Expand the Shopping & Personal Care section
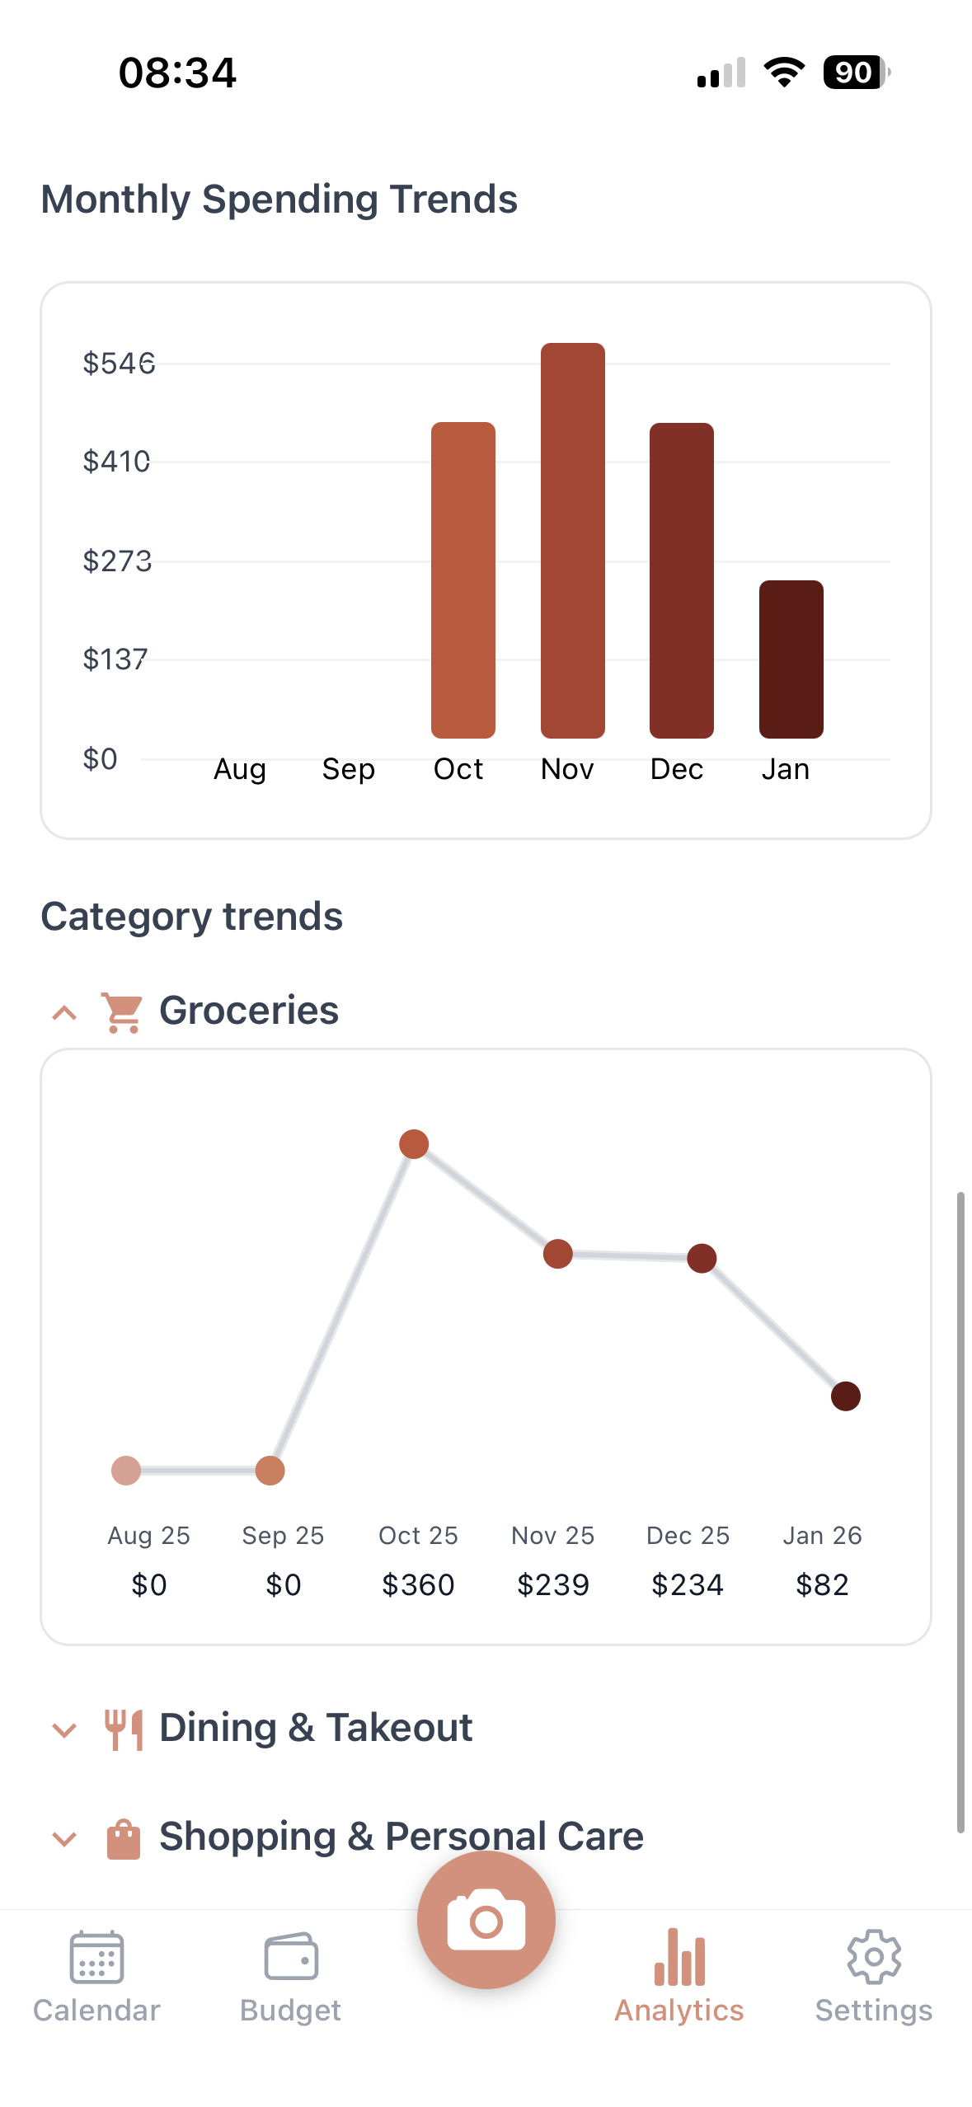Viewport: 972px width, 2107px height. pos(63,1837)
